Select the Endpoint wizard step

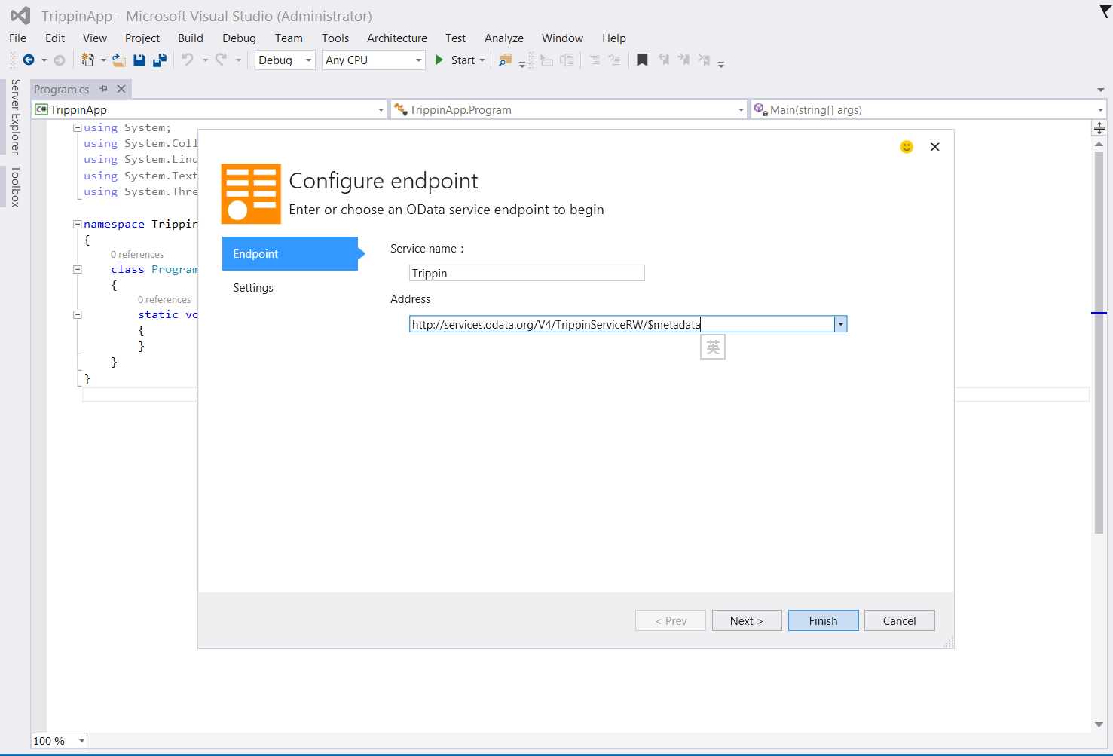coord(290,254)
